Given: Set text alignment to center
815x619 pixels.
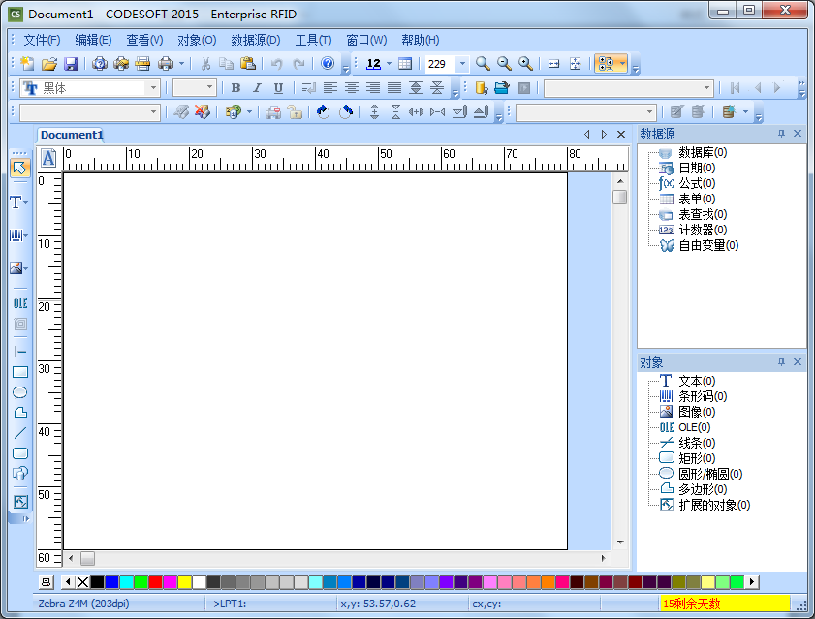Looking at the screenshot, I should click(x=352, y=88).
